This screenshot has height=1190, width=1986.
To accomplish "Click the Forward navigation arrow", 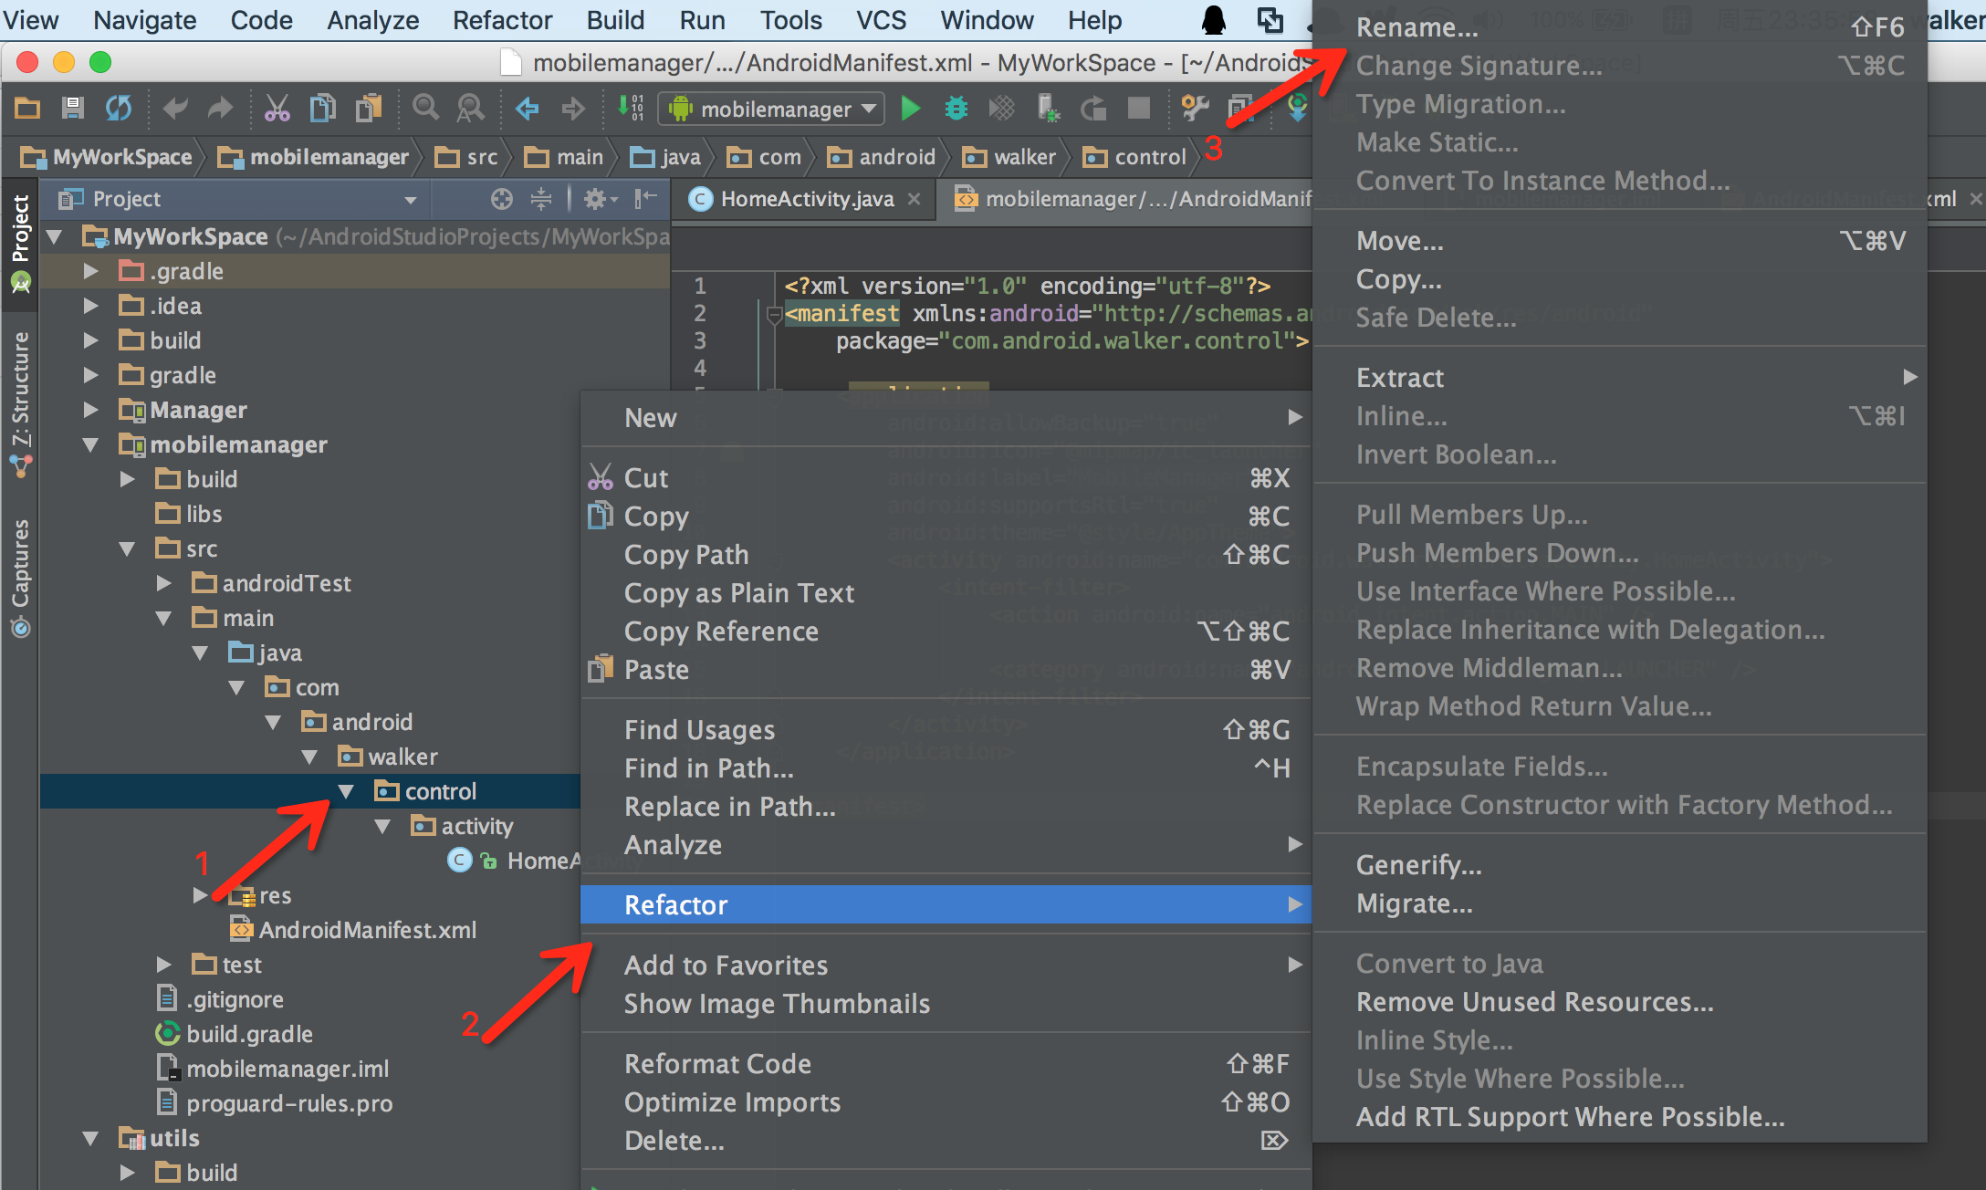I will [573, 109].
